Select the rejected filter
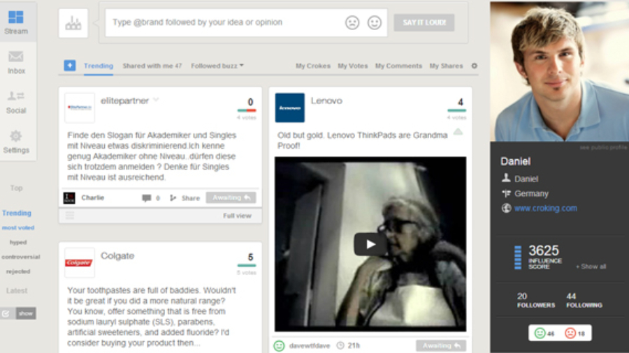The width and height of the screenshot is (629, 353). (18, 271)
